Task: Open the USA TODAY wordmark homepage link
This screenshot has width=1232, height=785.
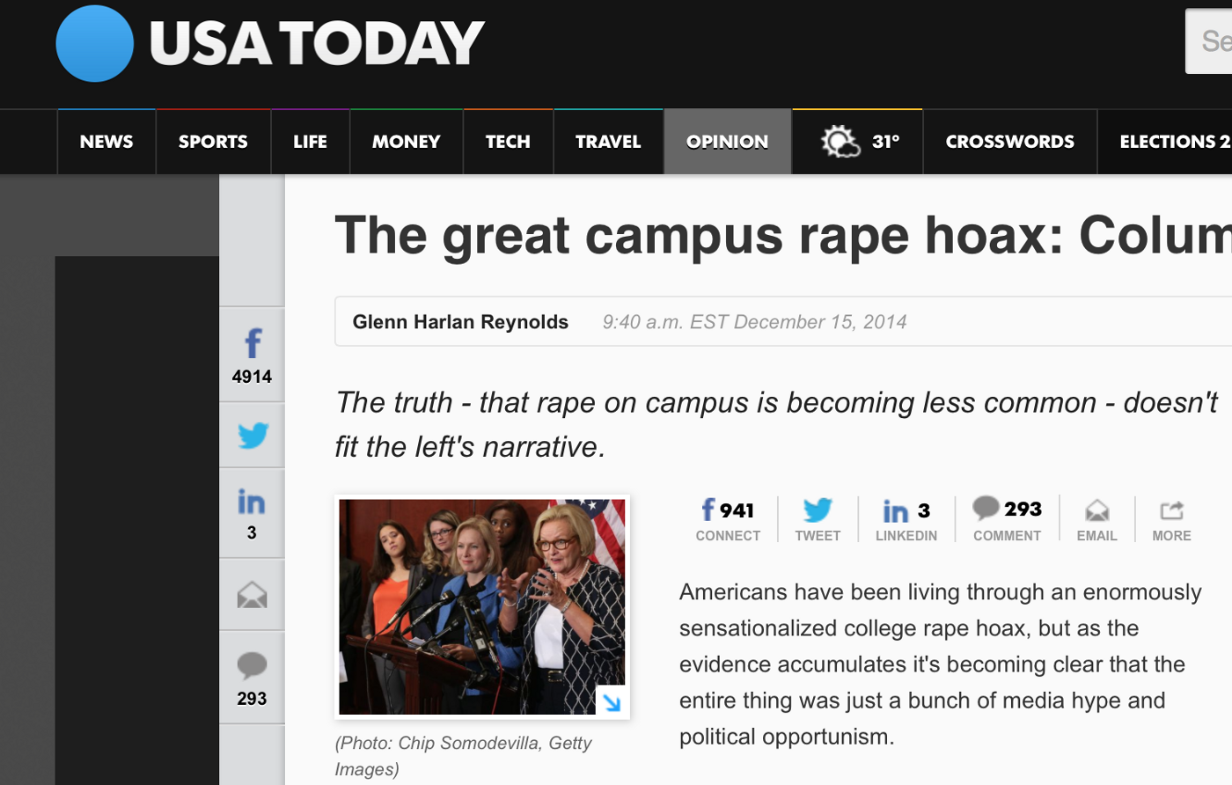Action: click(317, 43)
